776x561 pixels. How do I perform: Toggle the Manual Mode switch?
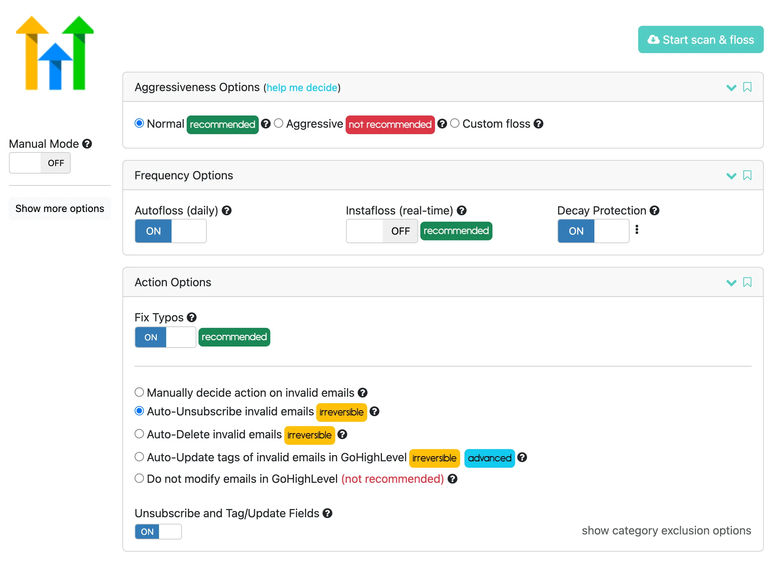pos(40,163)
